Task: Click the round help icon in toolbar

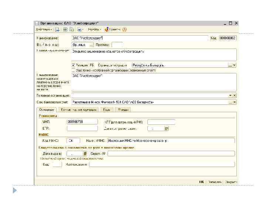Action: [x=125, y=30]
